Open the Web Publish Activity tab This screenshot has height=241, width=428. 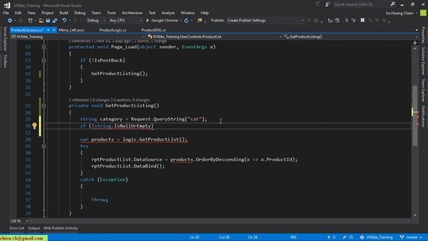[x=61, y=228]
